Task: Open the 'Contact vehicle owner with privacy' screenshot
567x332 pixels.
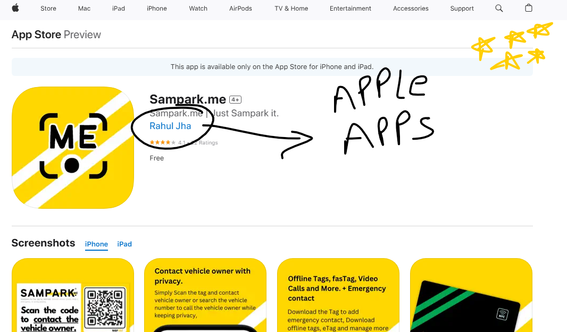Action: point(205,295)
